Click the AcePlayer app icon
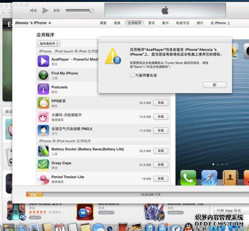The width and height of the screenshot is (249, 231). tap(43, 61)
